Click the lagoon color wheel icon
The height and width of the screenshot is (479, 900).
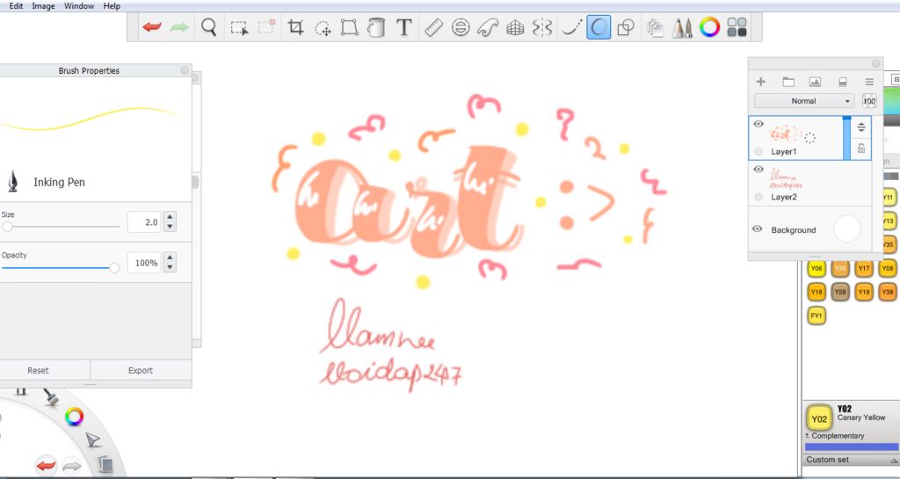pos(74,417)
